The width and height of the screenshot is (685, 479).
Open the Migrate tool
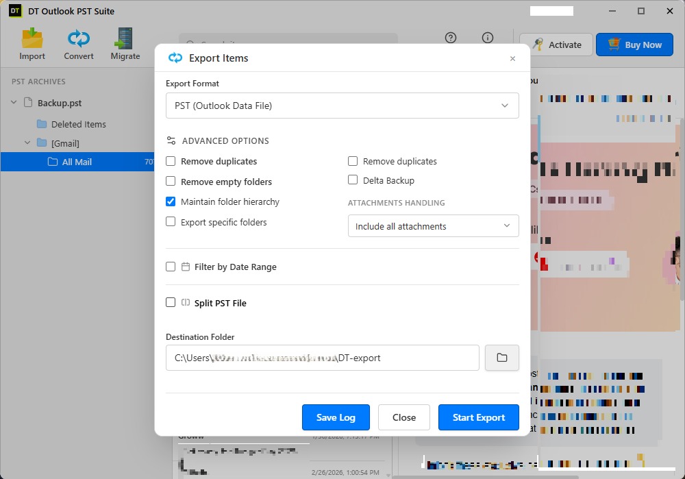125,44
